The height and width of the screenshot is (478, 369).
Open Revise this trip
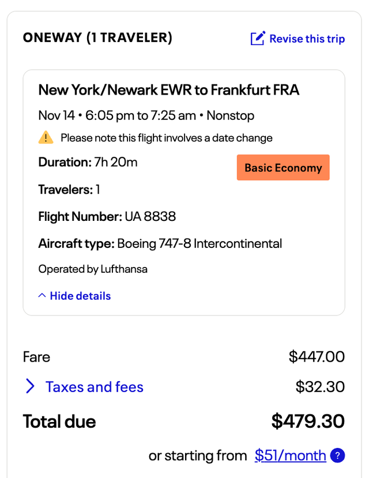point(307,38)
